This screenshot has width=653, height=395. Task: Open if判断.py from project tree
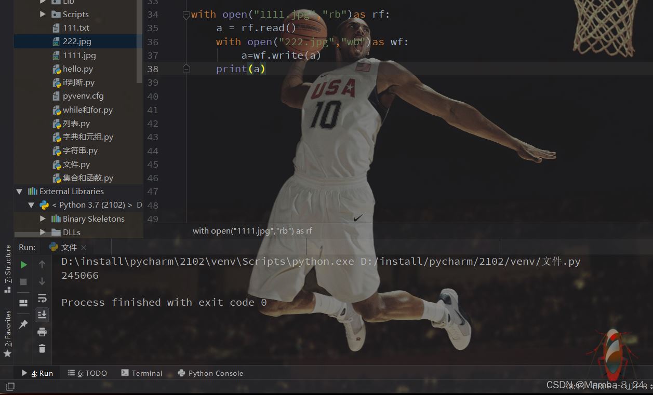(x=79, y=82)
